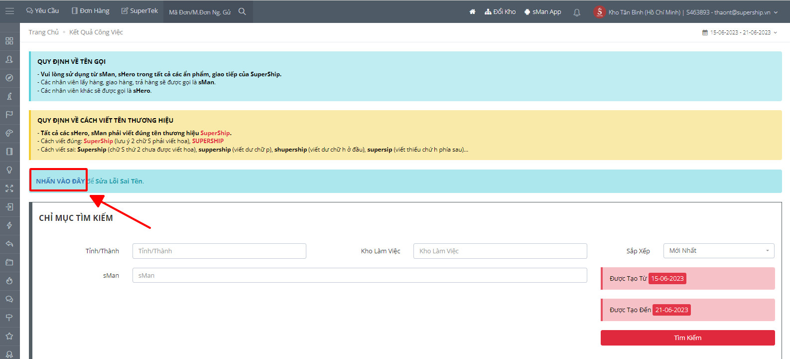This screenshot has width=790, height=359.
Task: Click the search magnifier icon in the top bar
Action: [x=242, y=11]
